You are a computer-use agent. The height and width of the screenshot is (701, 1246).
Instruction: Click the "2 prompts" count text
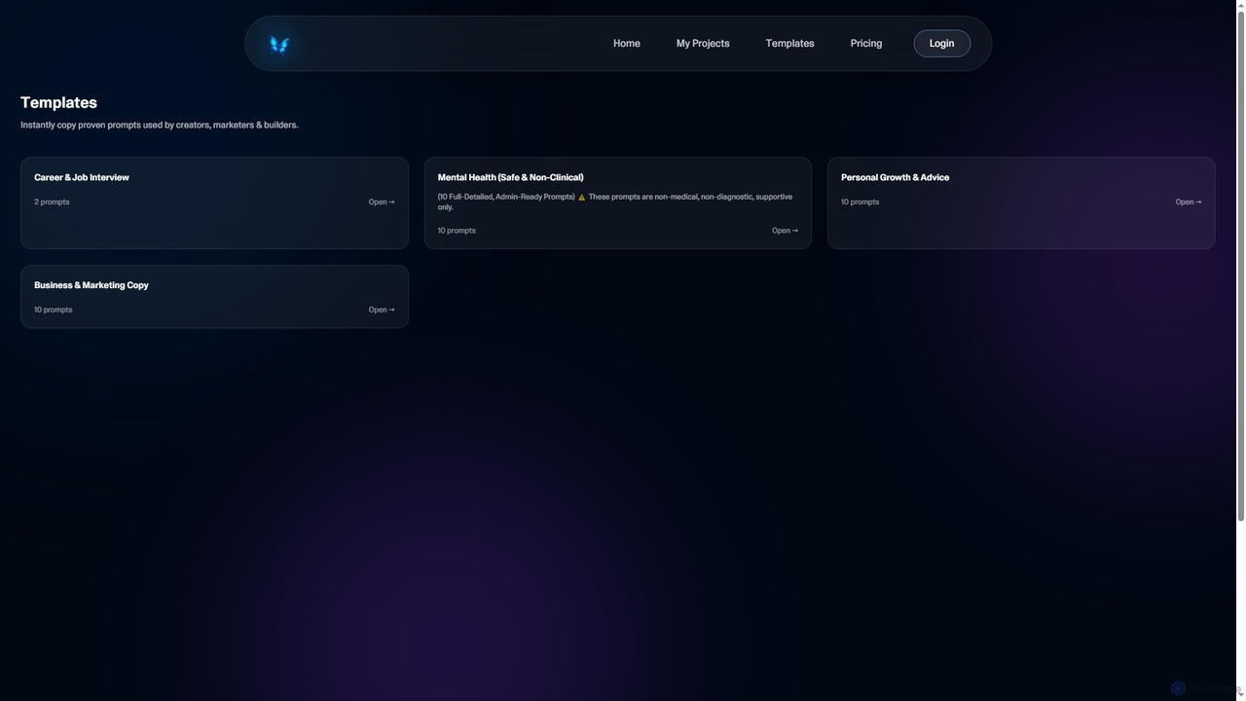[x=52, y=203]
